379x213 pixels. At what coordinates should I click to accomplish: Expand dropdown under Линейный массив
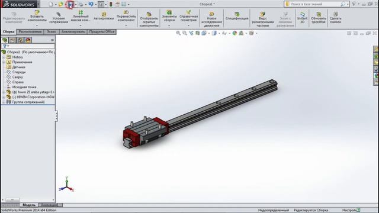click(x=81, y=25)
